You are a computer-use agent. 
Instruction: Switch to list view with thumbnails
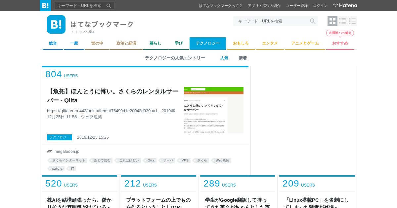pos(342,21)
